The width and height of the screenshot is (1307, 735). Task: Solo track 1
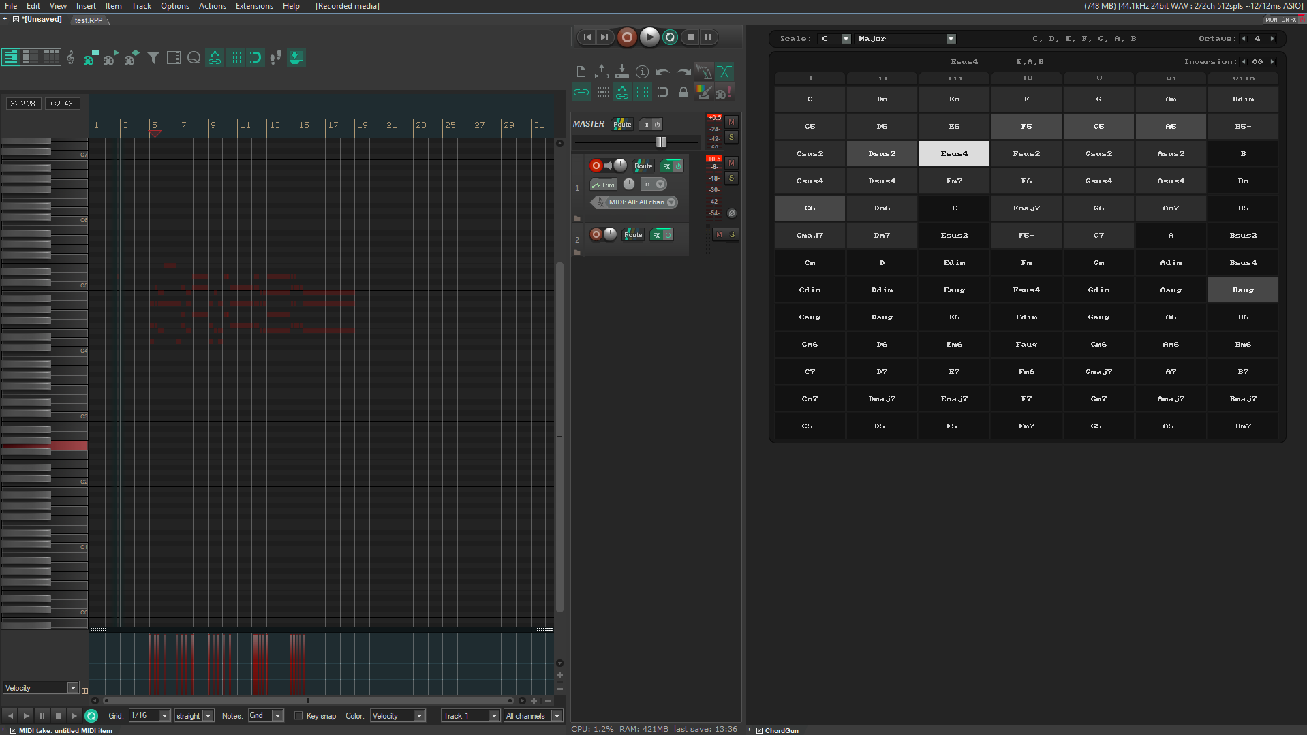pos(731,178)
